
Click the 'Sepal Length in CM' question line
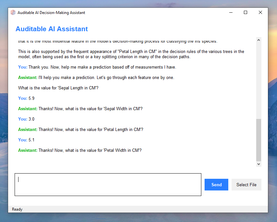click(x=58, y=88)
